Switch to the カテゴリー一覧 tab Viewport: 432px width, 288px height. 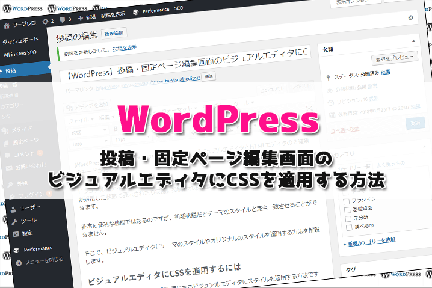[x=354, y=167]
